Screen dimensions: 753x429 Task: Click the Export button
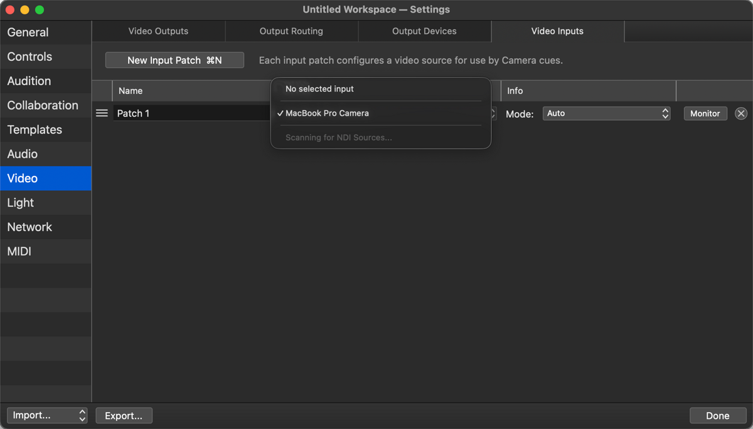124,415
